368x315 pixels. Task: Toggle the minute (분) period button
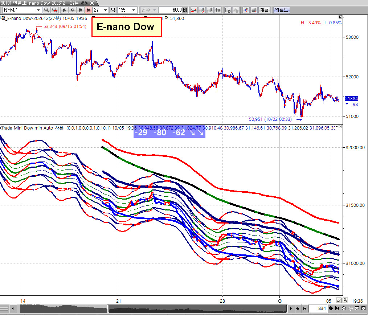click(89, 10)
